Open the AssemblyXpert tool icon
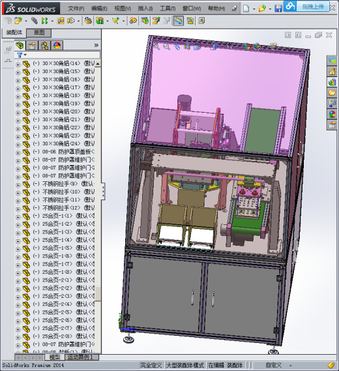This screenshot has width=339, height=371. [x=190, y=21]
